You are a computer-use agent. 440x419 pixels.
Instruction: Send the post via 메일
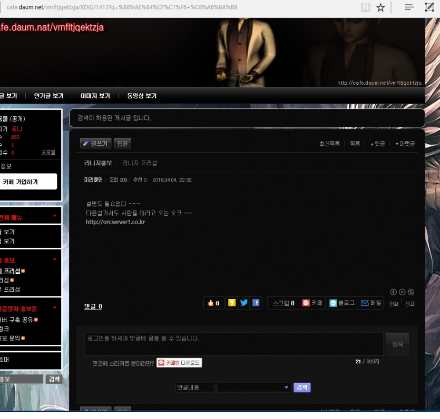(371, 303)
